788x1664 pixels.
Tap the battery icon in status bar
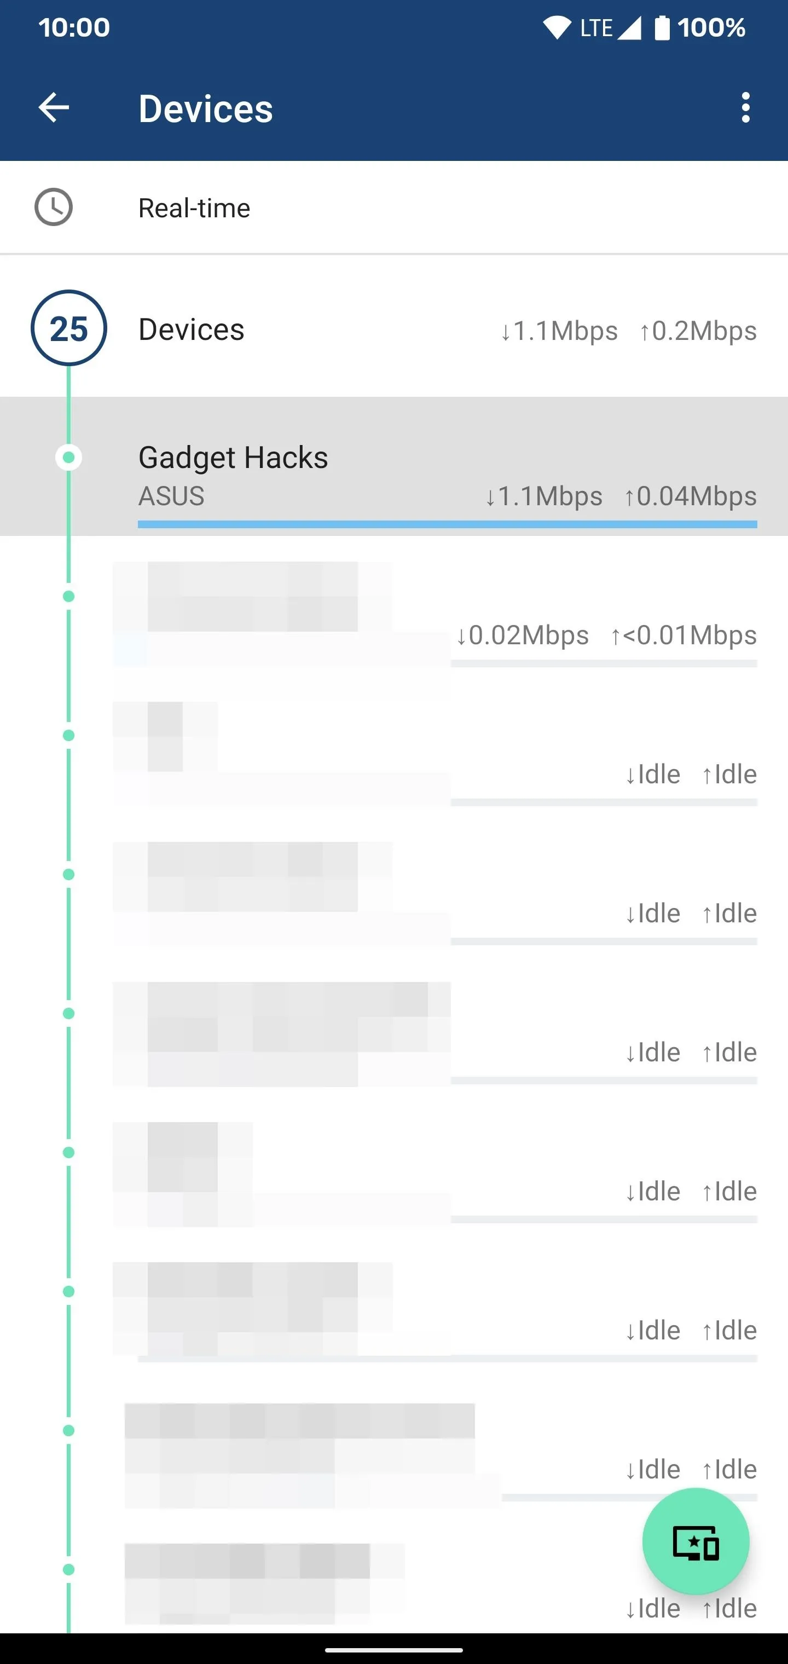pyautogui.click(x=662, y=28)
